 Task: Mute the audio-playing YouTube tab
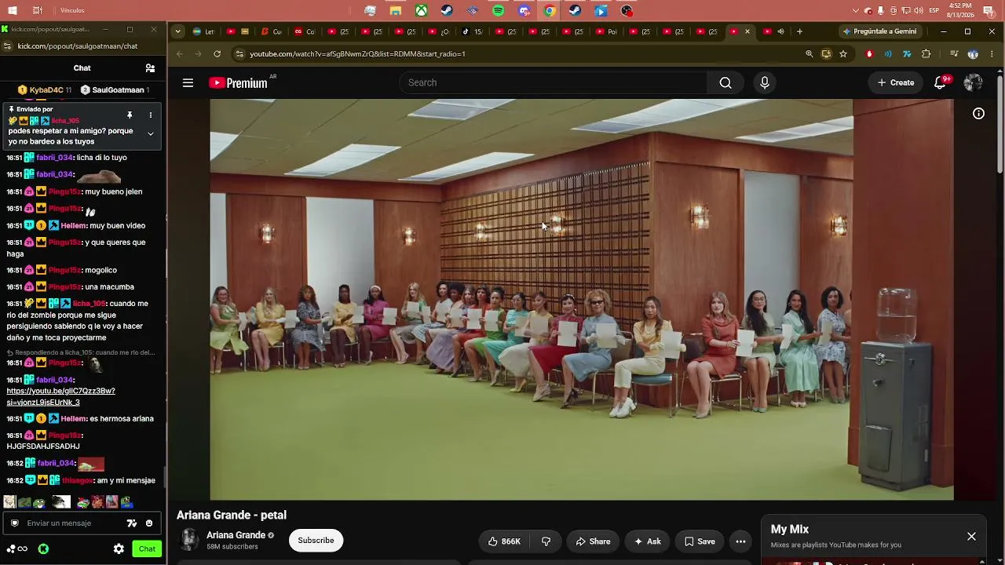[780, 32]
